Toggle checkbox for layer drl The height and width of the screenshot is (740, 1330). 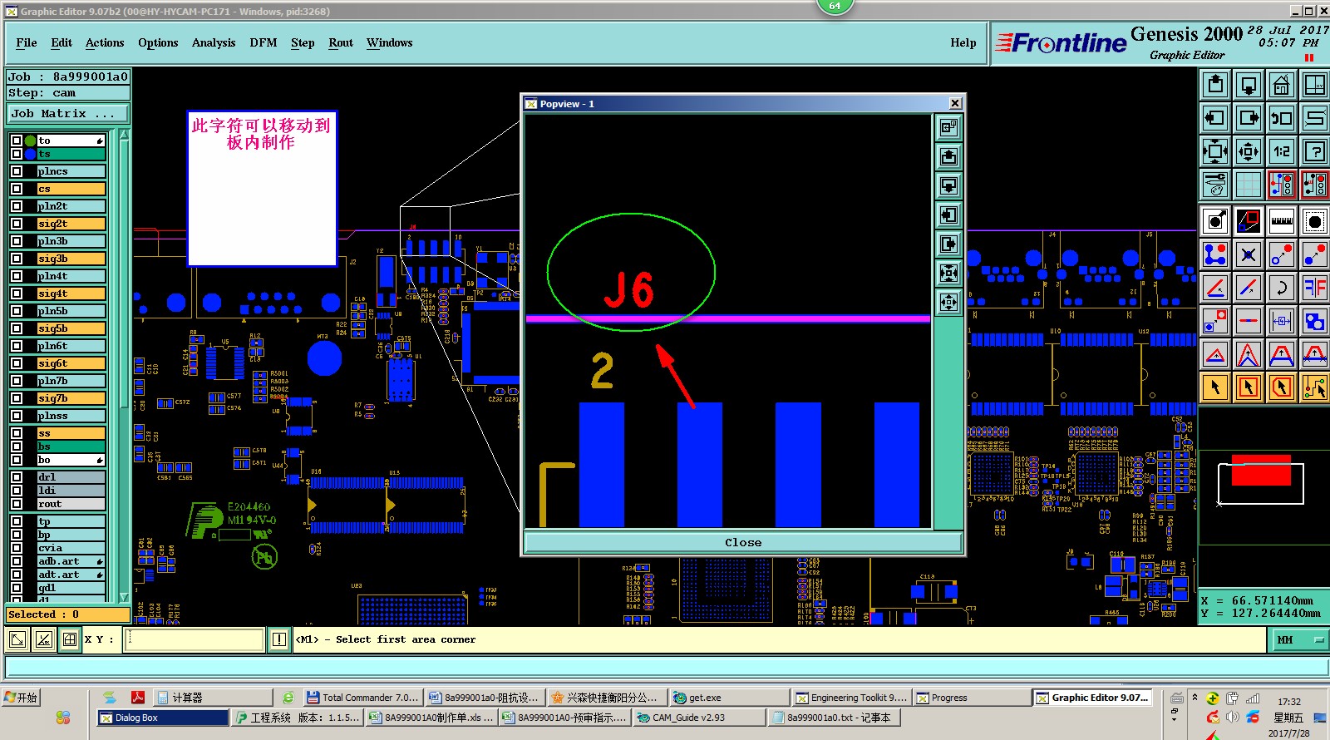coord(17,477)
